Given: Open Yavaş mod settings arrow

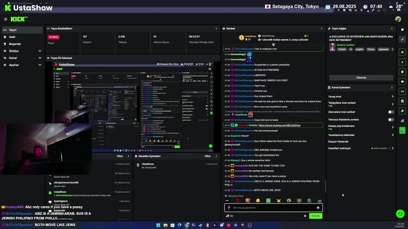Looking at the screenshot, I should (x=392, y=96).
